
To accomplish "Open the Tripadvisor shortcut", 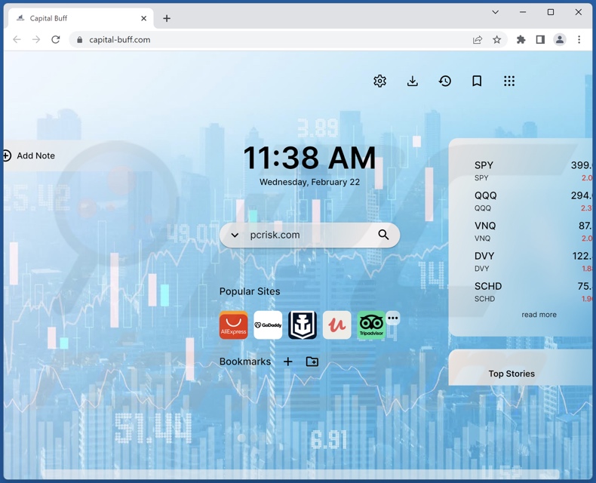I will click(370, 325).
